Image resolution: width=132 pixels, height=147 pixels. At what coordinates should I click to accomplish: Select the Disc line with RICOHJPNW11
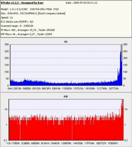(x=33, y=13)
